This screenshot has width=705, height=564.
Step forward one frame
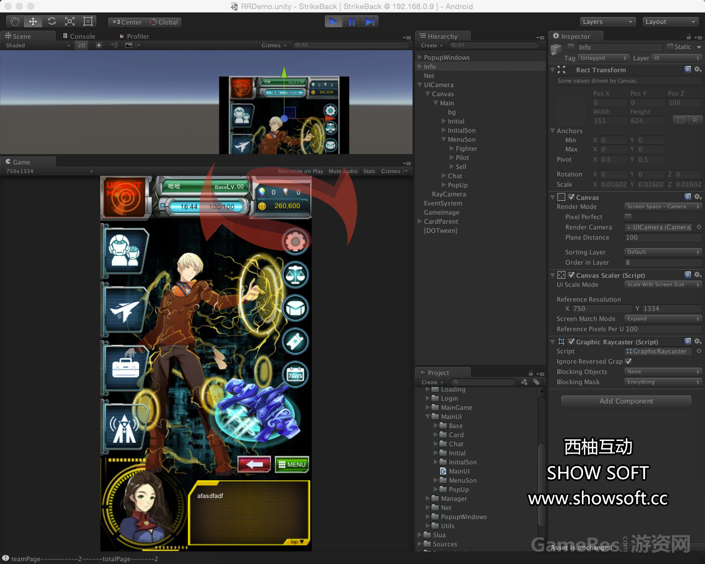pos(370,22)
